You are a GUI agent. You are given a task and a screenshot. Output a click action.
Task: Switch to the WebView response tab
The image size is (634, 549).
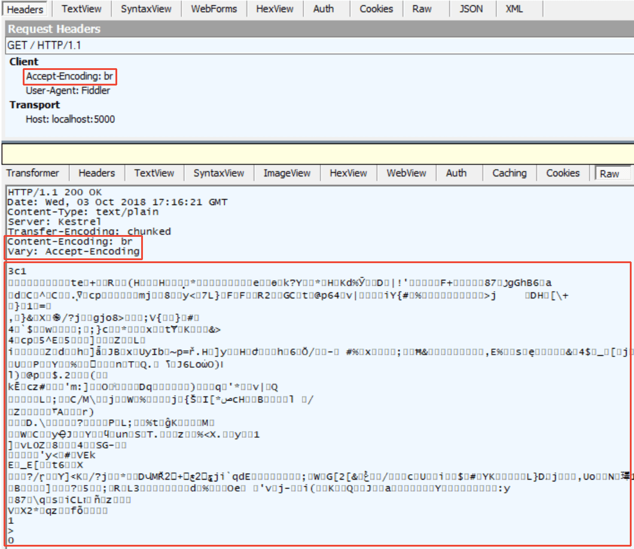406,173
